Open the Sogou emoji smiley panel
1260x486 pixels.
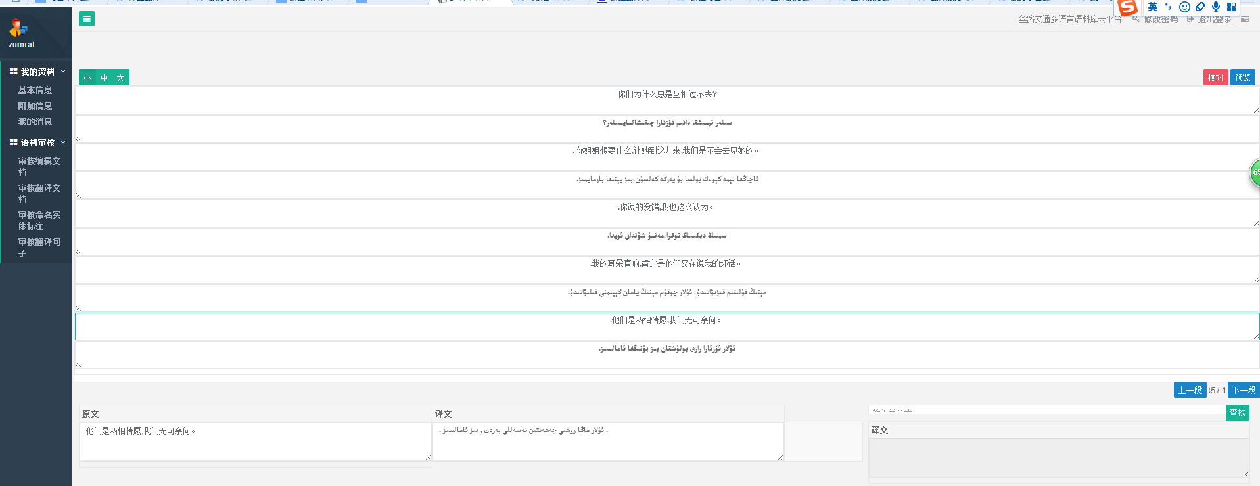(x=1184, y=7)
